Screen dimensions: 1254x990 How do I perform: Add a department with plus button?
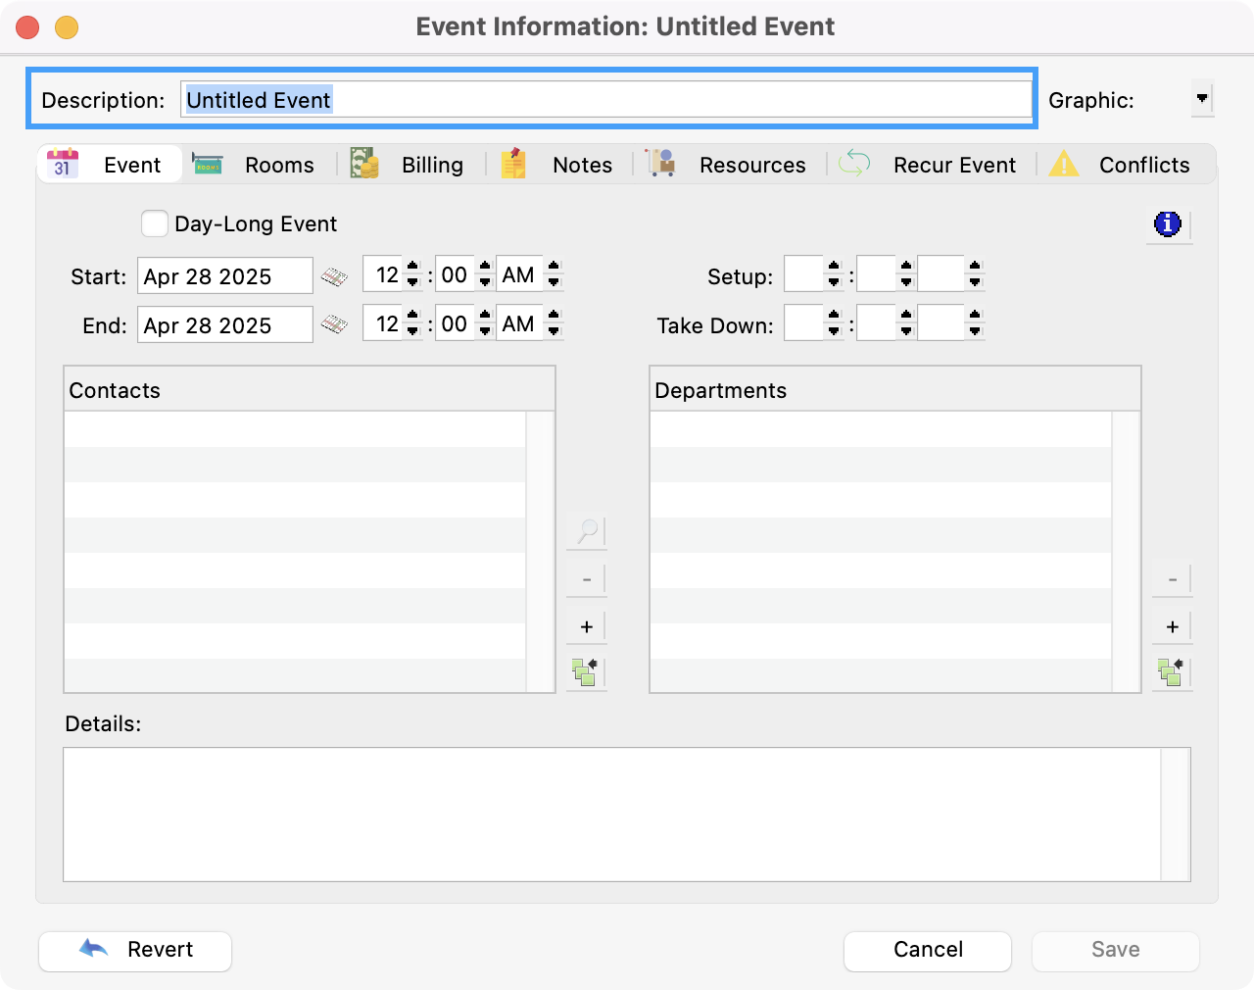click(x=1172, y=627)
